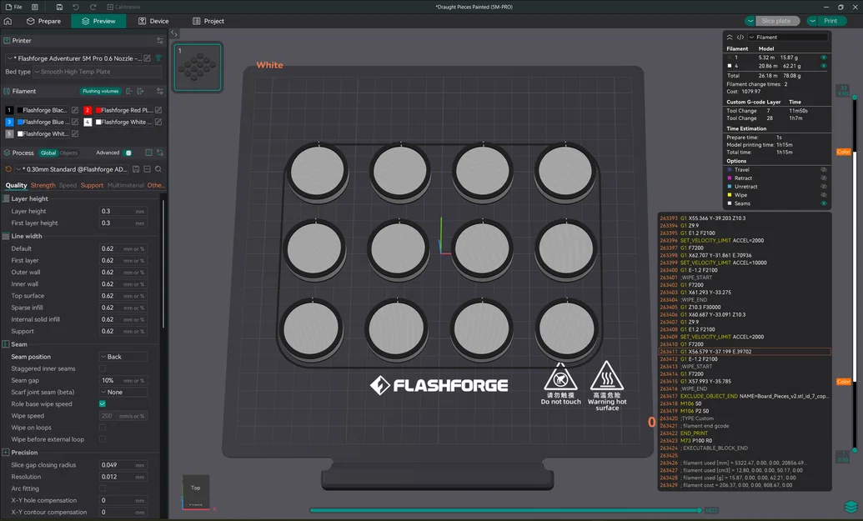Show Travel moves in preview
The image size is (863, 521).
tap(823, 170)
